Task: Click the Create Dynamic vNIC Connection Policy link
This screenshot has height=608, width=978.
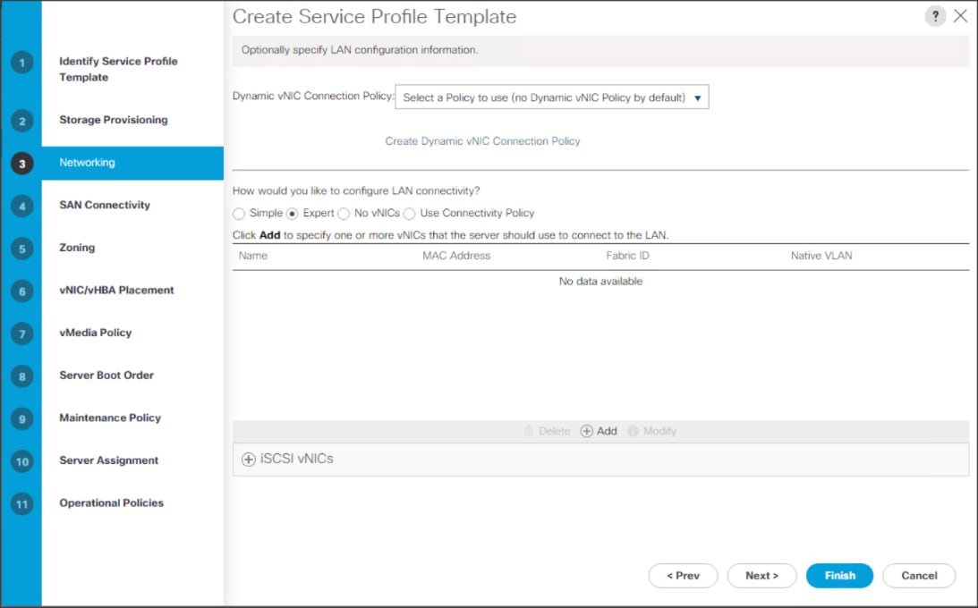Action: 482,140
